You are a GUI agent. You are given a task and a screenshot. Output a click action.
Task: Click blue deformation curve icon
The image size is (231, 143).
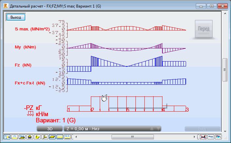pos(211,137)
